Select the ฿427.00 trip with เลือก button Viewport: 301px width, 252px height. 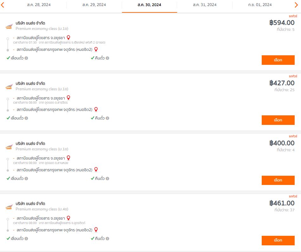pyautogui.click(x=278, y=120)
